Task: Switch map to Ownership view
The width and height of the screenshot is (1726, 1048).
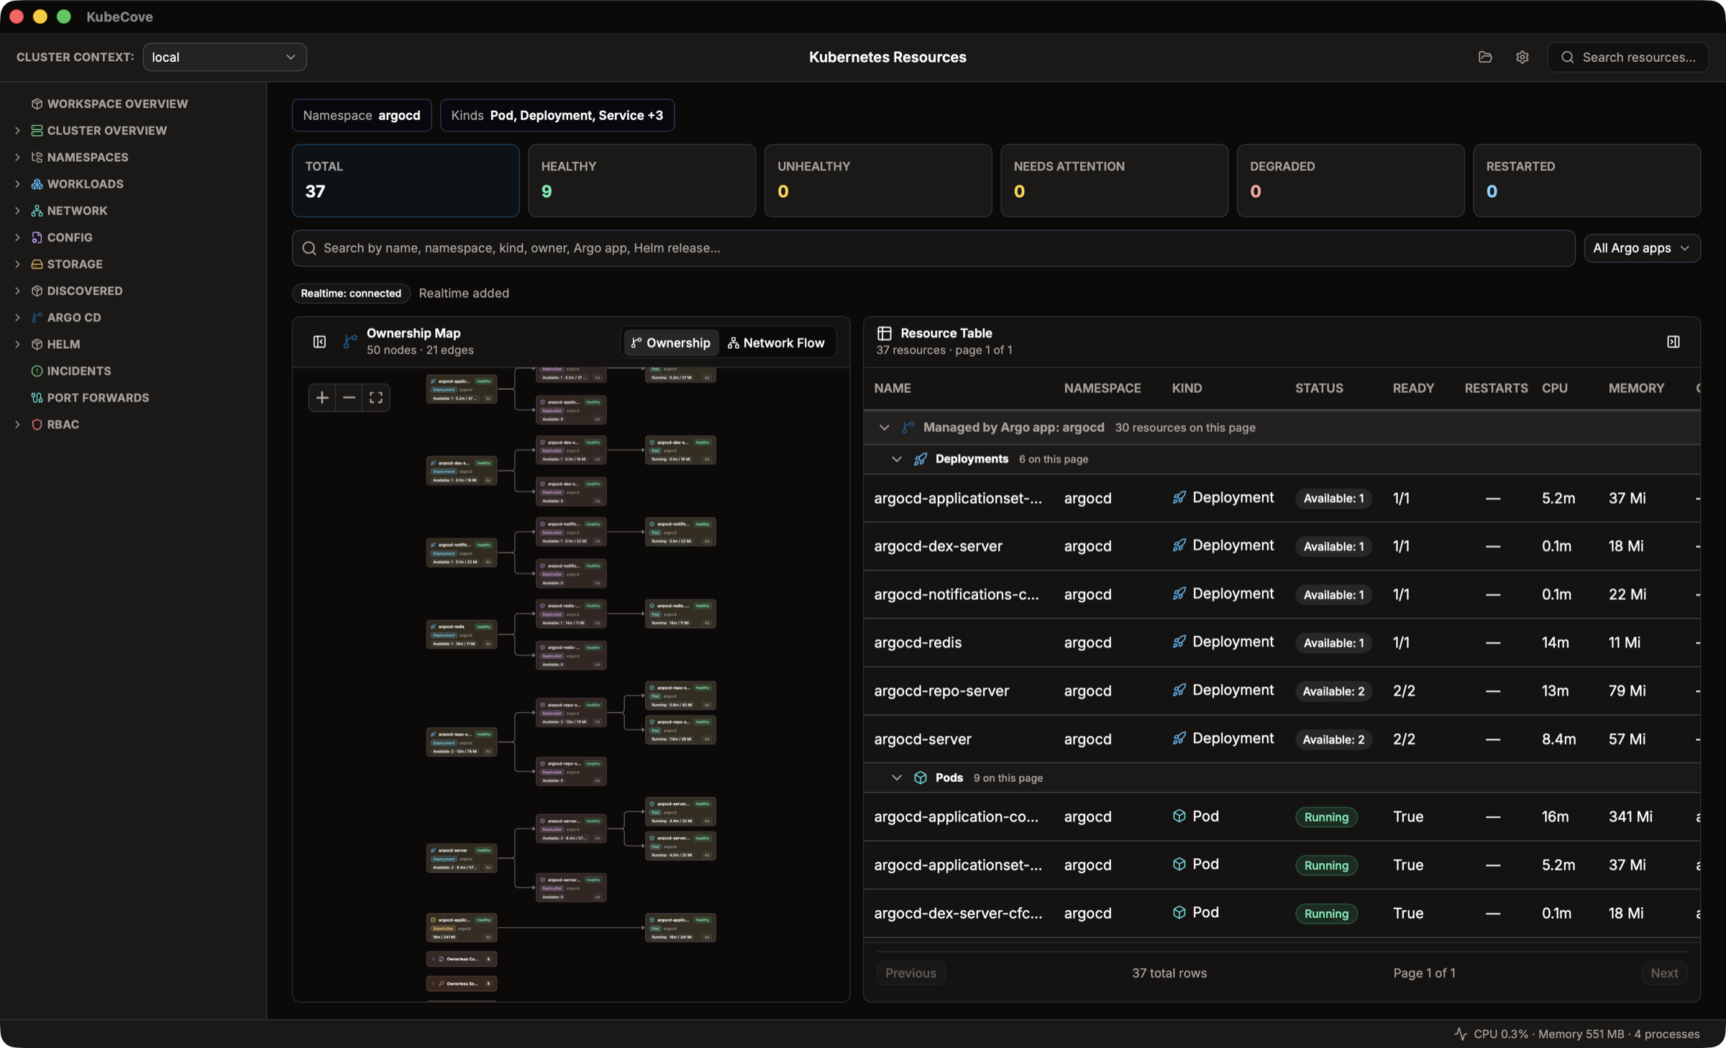Action: [x=670, y=342]
